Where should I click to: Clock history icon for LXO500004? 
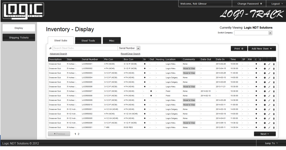265,78
